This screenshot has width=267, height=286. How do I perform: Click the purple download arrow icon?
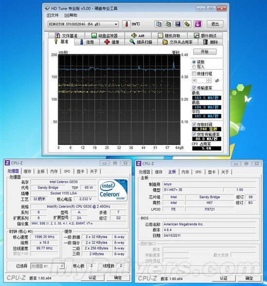198,24
